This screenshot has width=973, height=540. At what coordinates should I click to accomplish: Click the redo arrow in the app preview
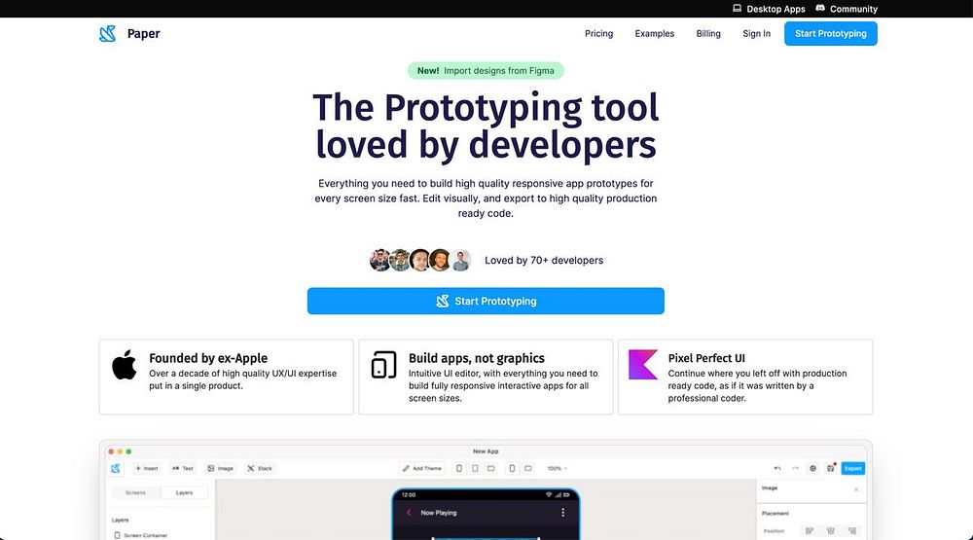(795, 469)
